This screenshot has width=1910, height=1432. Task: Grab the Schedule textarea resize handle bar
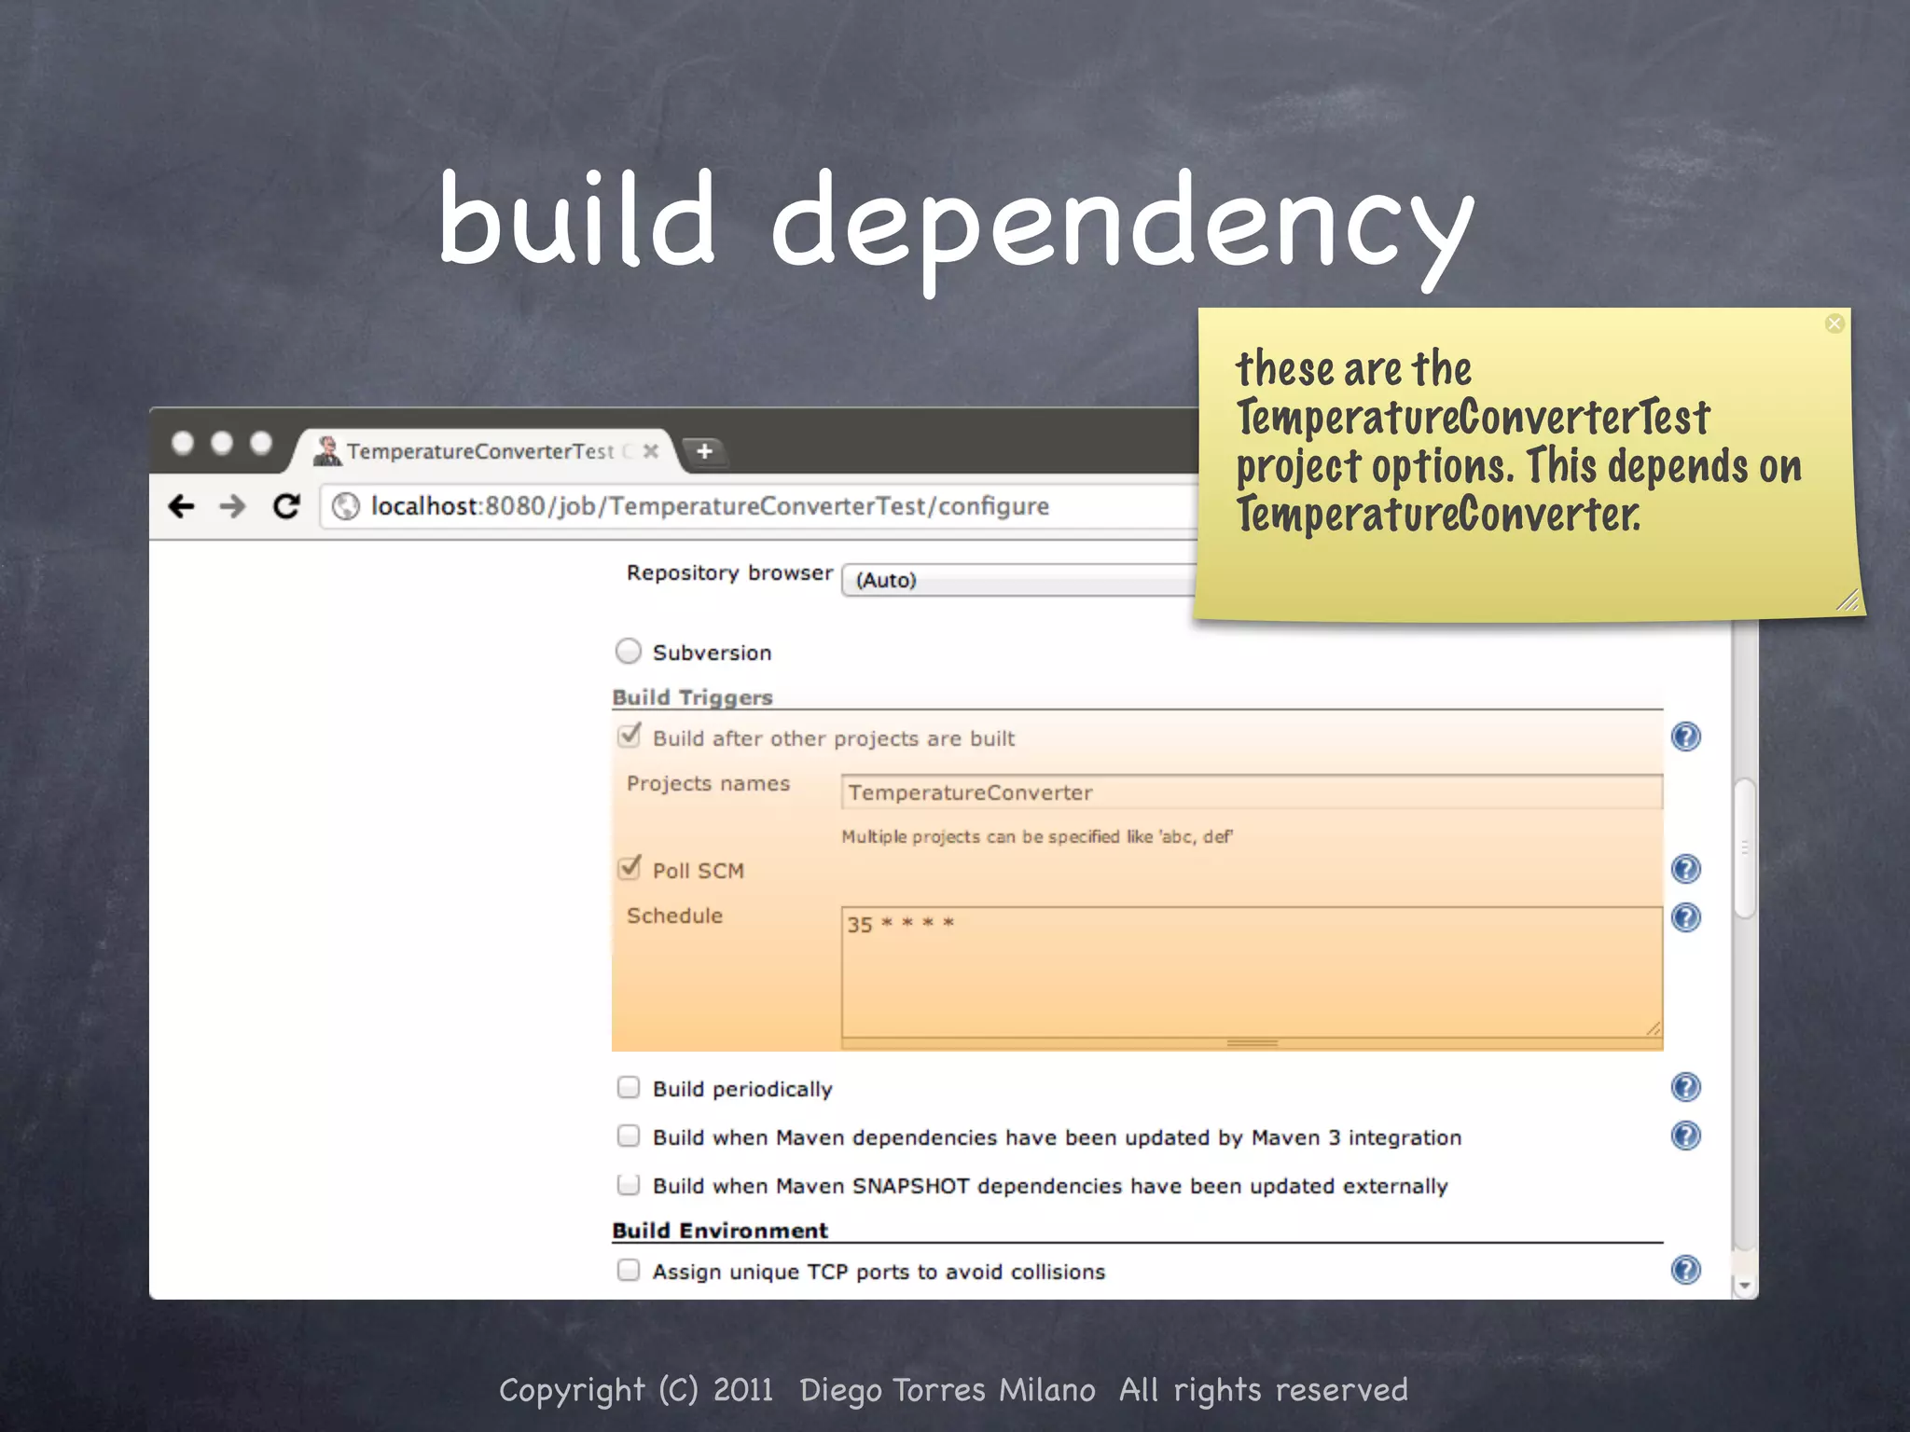1252,1043
